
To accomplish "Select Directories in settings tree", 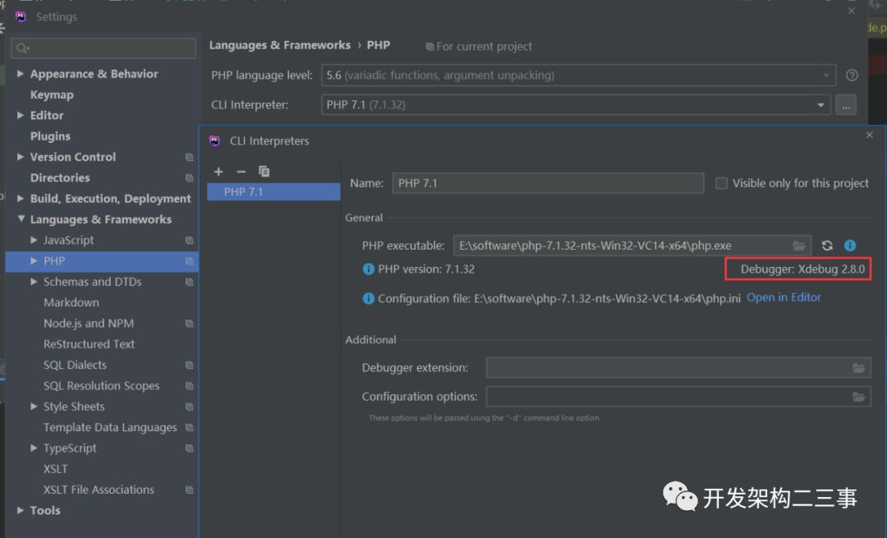I will point(60,178).
